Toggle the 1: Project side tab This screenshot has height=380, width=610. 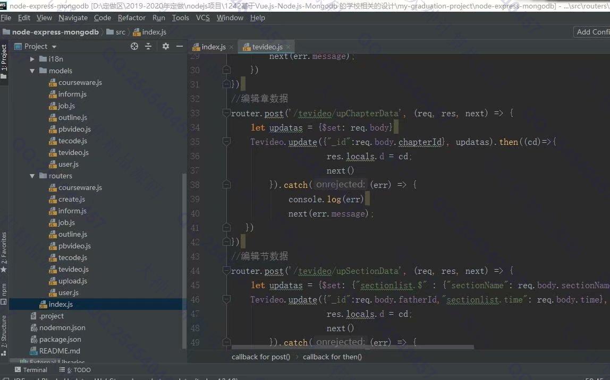point(4,62)
